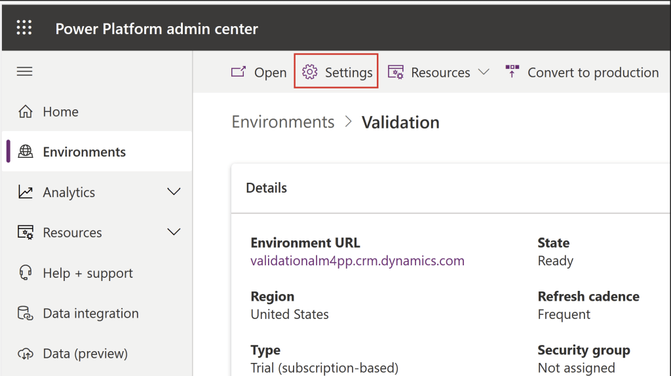This screenshot has height=376, width=671.
Task: Click the Power Platform admin center title
Action: tap(157, 29)
